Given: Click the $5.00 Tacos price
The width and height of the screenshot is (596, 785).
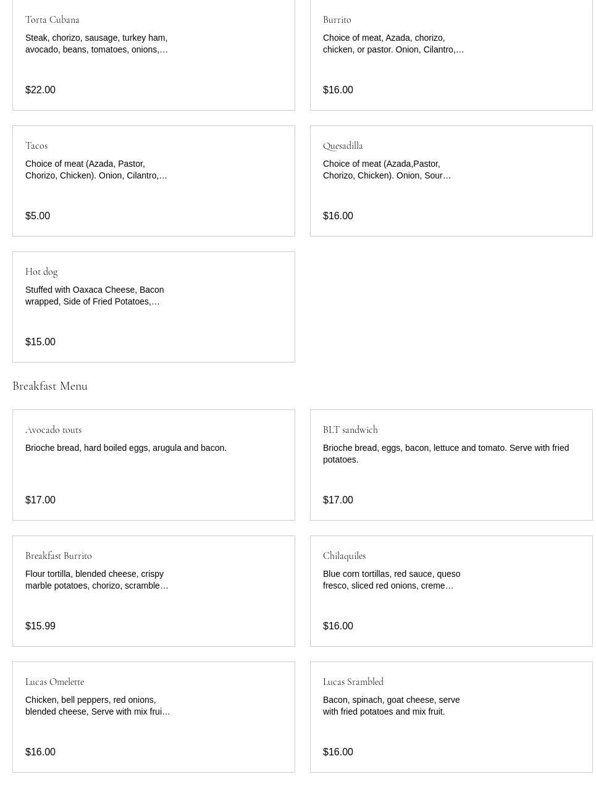Looking at the screenshot, I should click(38, 216).
